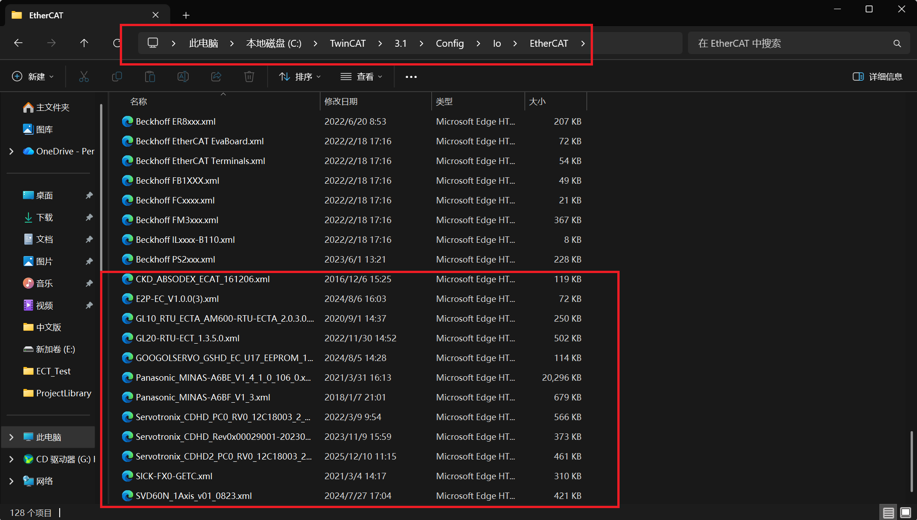Open the 排序 sort dropdown
This screenshot has width=917, height=520.
point(300,77)
